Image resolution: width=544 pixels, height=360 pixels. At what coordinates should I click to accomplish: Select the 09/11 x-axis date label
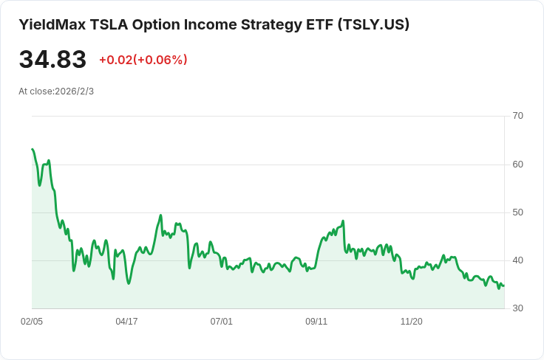tap(316, 322)
